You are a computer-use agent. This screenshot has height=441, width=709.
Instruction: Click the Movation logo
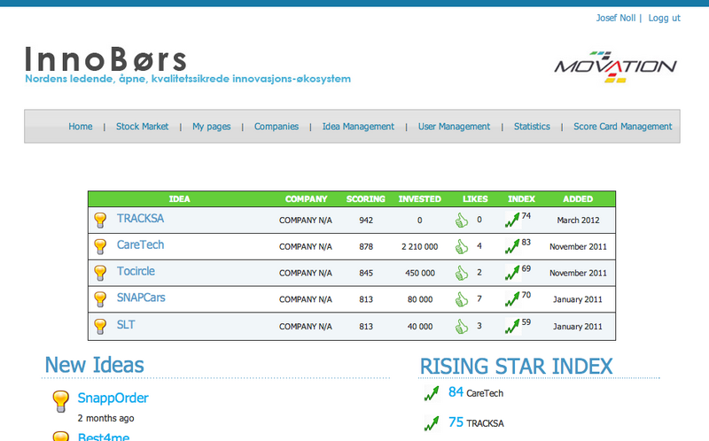pos(615,67)
